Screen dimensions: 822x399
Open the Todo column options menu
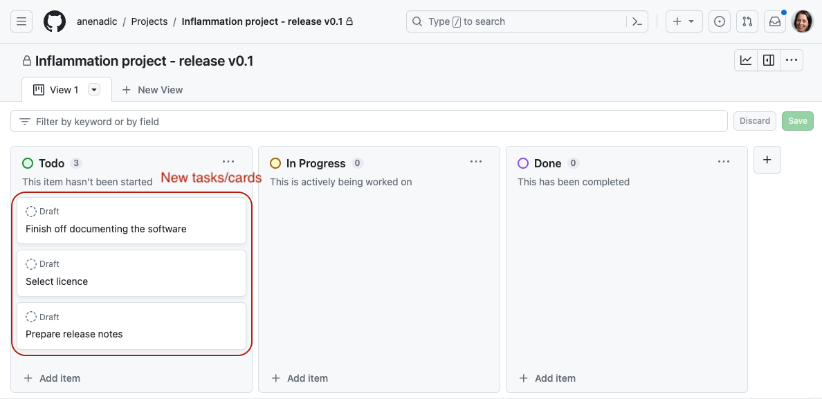[228, 161]
